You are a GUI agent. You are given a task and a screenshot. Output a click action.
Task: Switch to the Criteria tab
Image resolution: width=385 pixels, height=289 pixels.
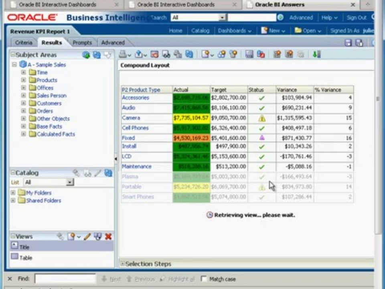(x=24, y=43)
